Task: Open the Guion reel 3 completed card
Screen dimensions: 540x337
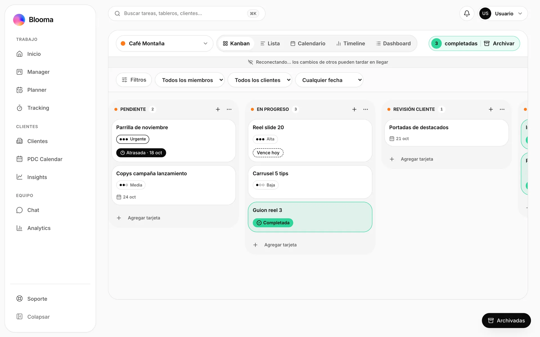Action: pyautogui.click(x=310, y=217)
